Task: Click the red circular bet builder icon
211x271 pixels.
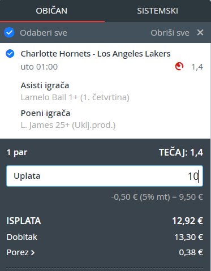Action: click(x=179, y=66)
